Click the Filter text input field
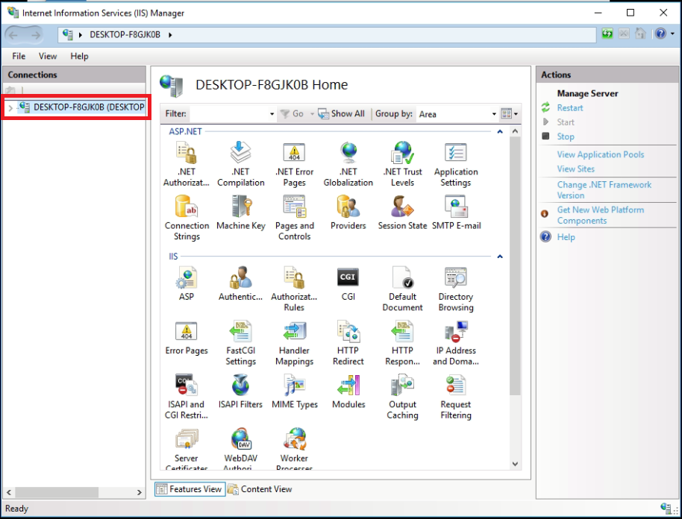The image size is (682, 519). click(229, 114)
